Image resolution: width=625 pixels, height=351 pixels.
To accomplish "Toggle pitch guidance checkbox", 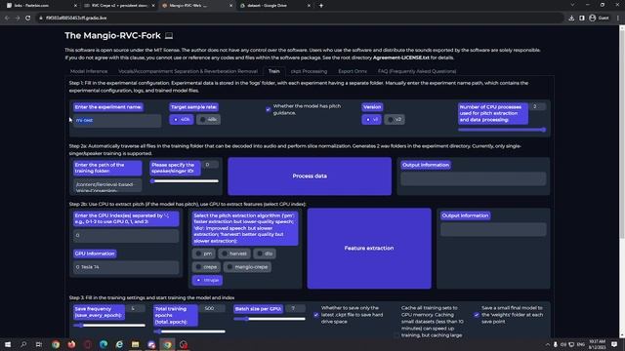I will coord(269,109).
